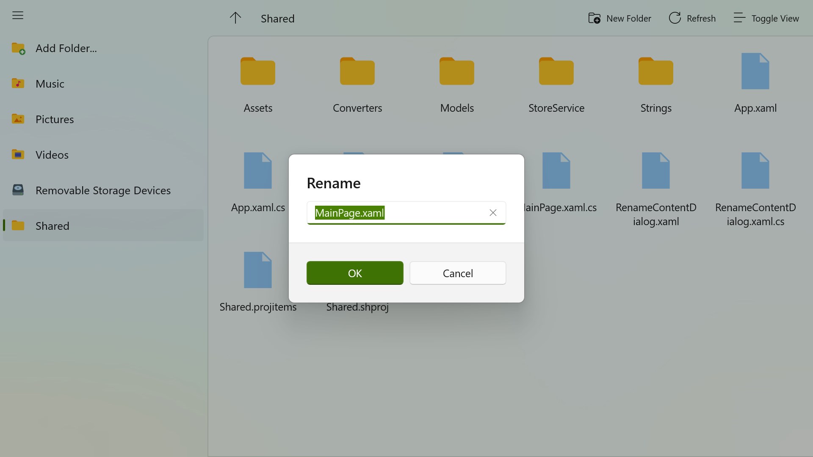Select the Pictures folder icon

coord(18,119)
